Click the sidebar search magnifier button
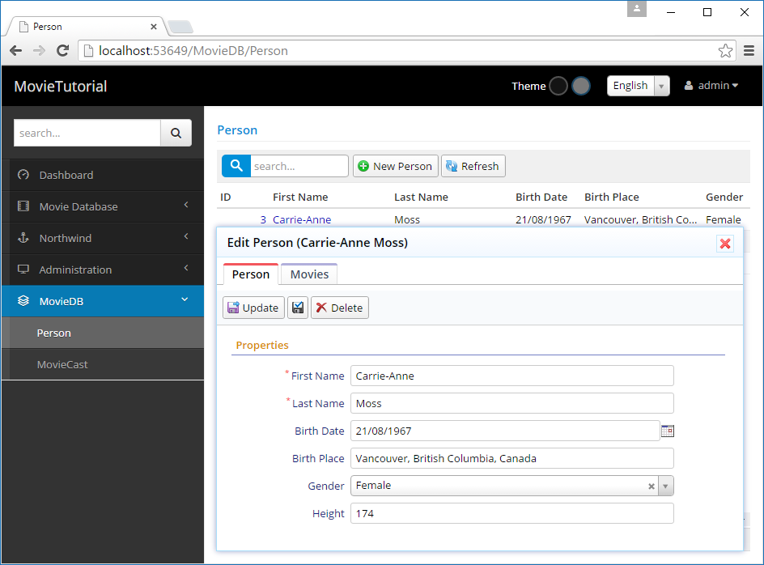 (x=176, y=133)
